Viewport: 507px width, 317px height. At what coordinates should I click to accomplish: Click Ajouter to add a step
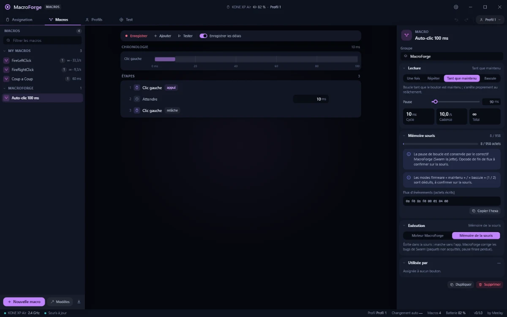(x=163, y=36)
